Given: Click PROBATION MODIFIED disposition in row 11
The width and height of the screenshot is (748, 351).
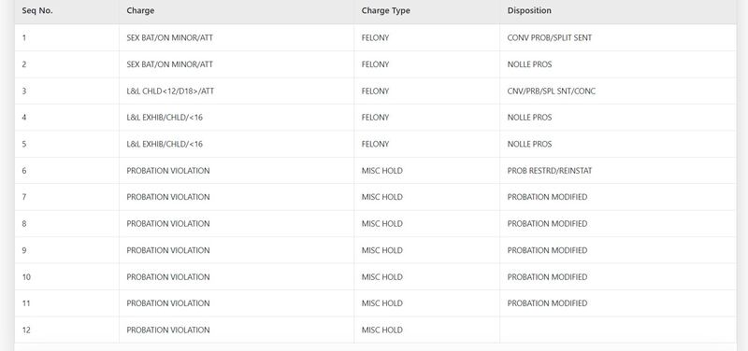Looking at the screenshot, I should (547, 302).
